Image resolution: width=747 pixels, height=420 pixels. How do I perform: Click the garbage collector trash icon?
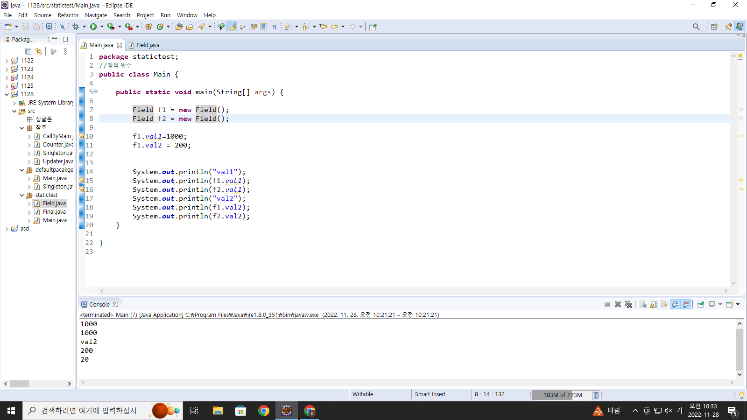point(596,395)
